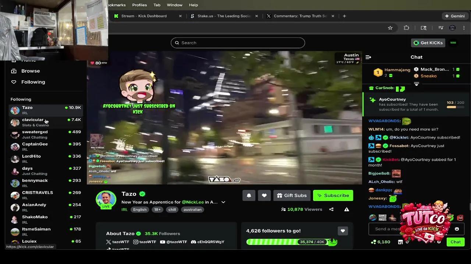Click the Get KICKs button

coord(428,43)
